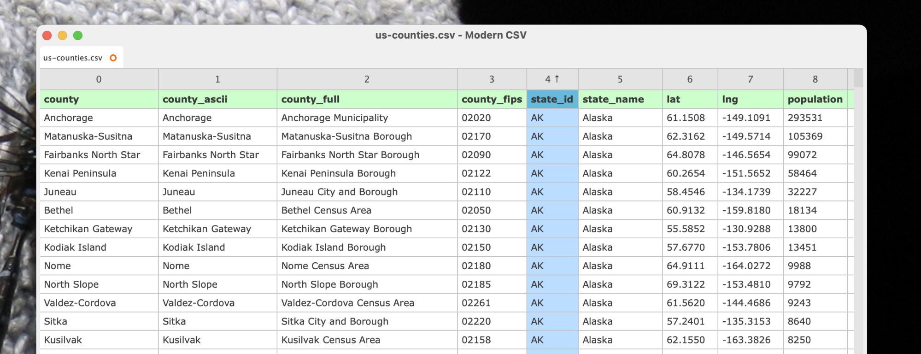Select column 2 by its number header
Viewport: 921px width, 354px height.
(x=367, y=79)
